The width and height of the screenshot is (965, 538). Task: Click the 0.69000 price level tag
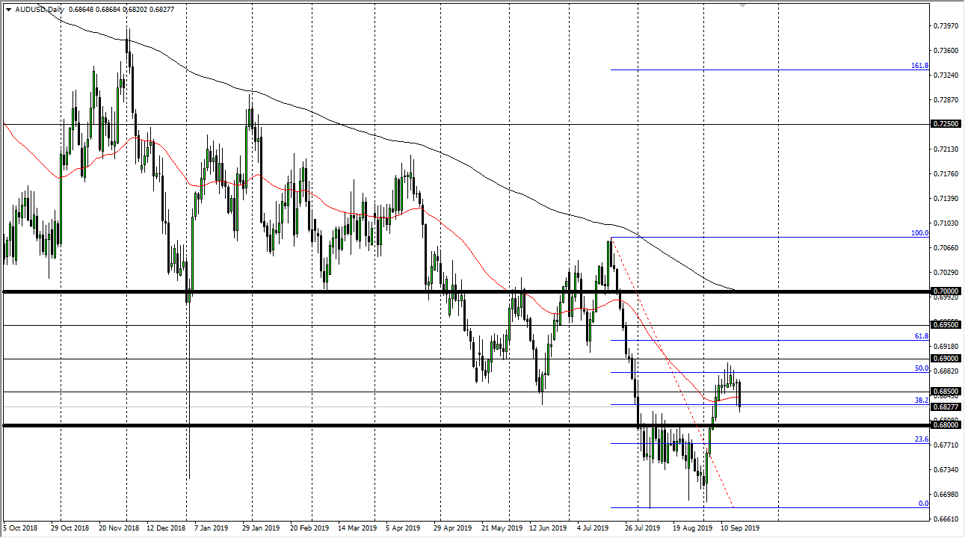pos(946,359)
